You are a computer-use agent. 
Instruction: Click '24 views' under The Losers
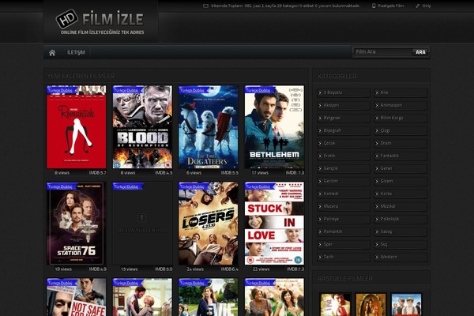(x=195, y=269)
